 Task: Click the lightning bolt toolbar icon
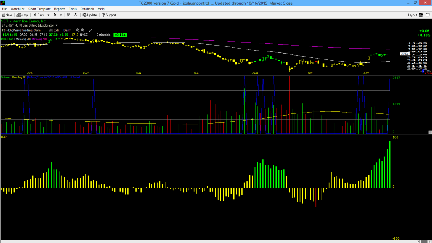pos(68,15)
